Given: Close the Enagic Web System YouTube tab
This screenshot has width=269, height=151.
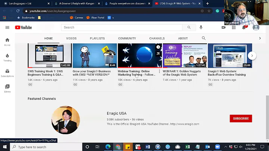Looking at the screenshot, I should pyautogui.click(x=200, y=3).
